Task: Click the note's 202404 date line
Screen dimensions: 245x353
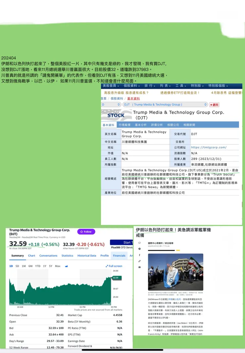Action: [x=9, y=58]
